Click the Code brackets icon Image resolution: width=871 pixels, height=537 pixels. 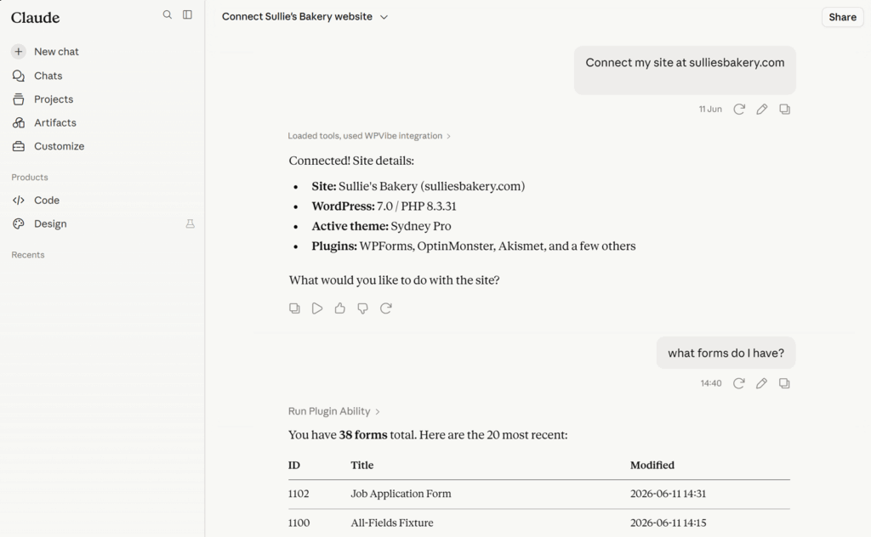tap(19, 201)
